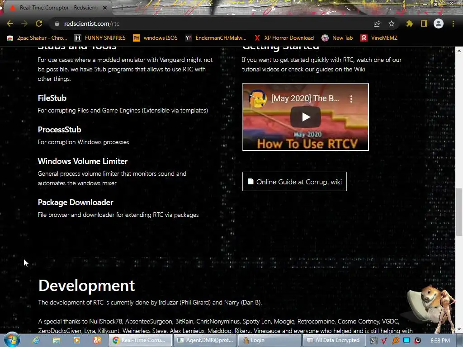The image size is (463, 347).
Task: Reload the redscientist.com page
Action: (39, 23)
